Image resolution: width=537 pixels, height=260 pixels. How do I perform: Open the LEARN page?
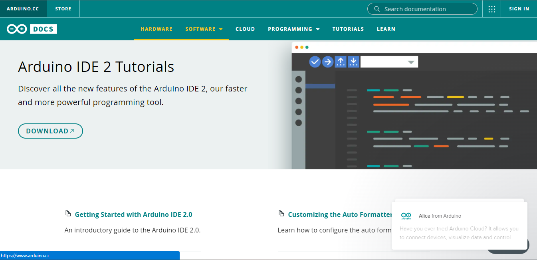click(x=386, y=29)
